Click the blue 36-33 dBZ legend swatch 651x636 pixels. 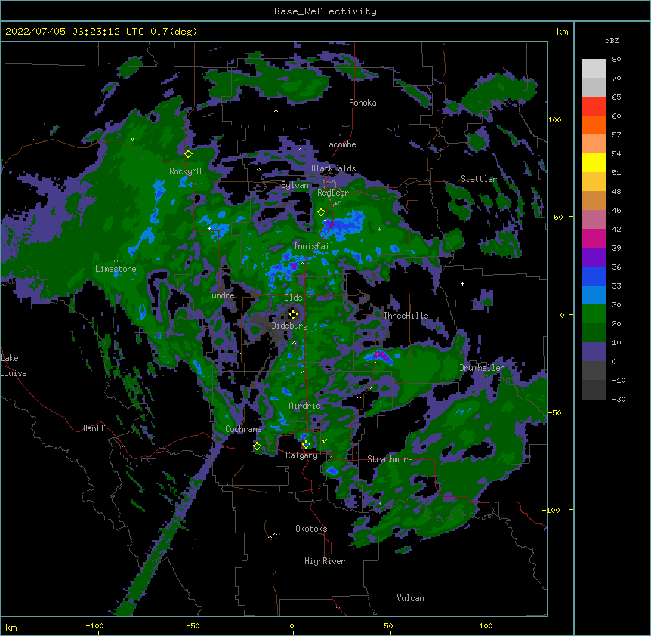tap(594, 276)
